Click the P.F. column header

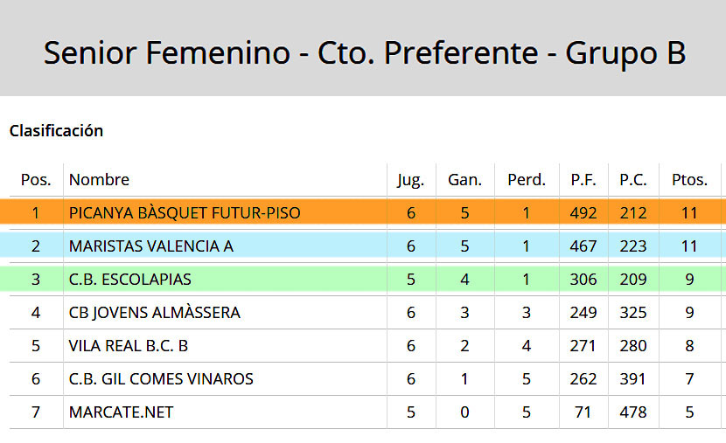[583, 179]
